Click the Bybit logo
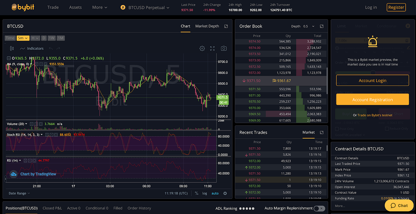The height and width of the screenshot is (214, 416). tap(23, 7)
